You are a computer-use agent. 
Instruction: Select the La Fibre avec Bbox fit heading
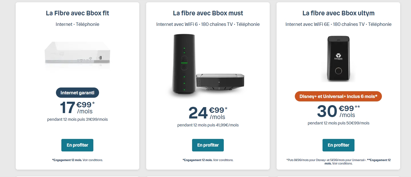pos(77,13)
